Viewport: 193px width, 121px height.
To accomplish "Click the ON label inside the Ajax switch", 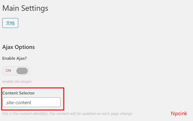I will pyautogui.click(x=8, y=71).
